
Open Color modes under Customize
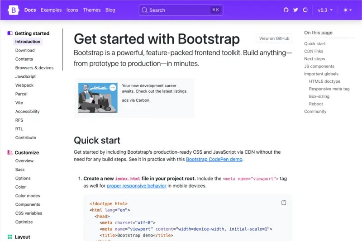tap(28, 196)
